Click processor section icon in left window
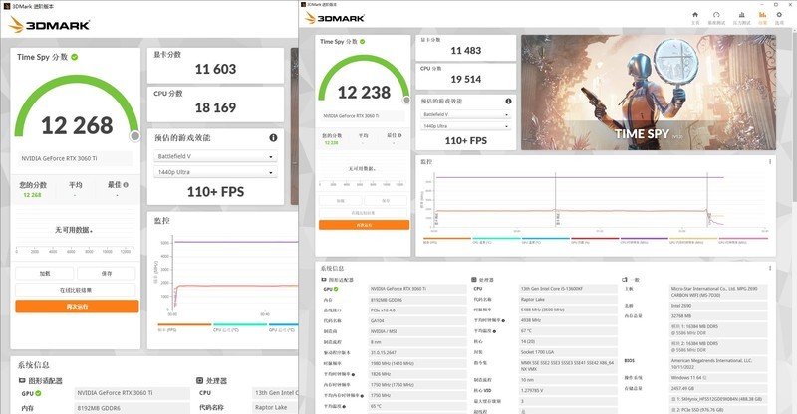 [x=200, y=380]
